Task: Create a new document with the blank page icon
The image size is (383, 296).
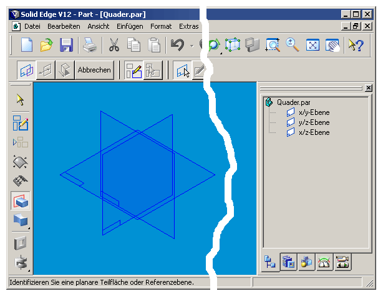Action: tap(27, 45)
